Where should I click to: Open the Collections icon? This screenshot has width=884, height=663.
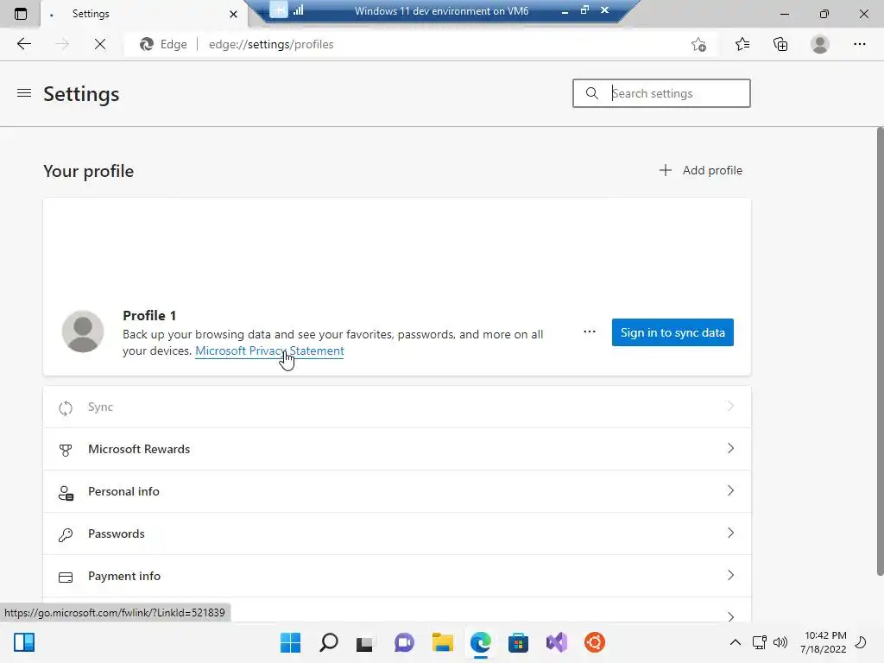[x=780, y=44]
